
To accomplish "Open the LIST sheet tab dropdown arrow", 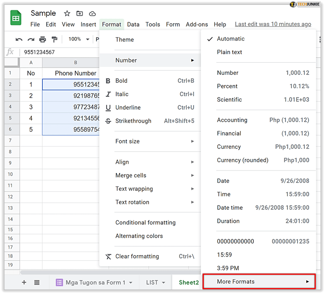I will [x=163, y=283].
